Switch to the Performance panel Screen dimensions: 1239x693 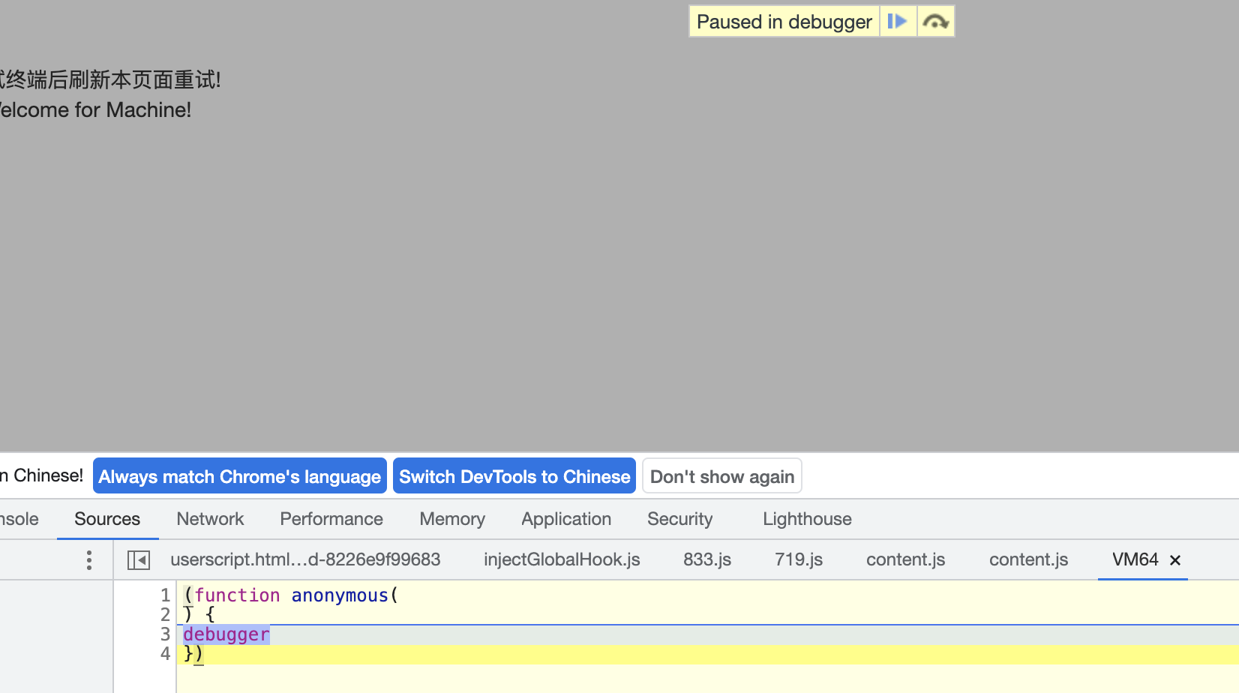[331, 519]
